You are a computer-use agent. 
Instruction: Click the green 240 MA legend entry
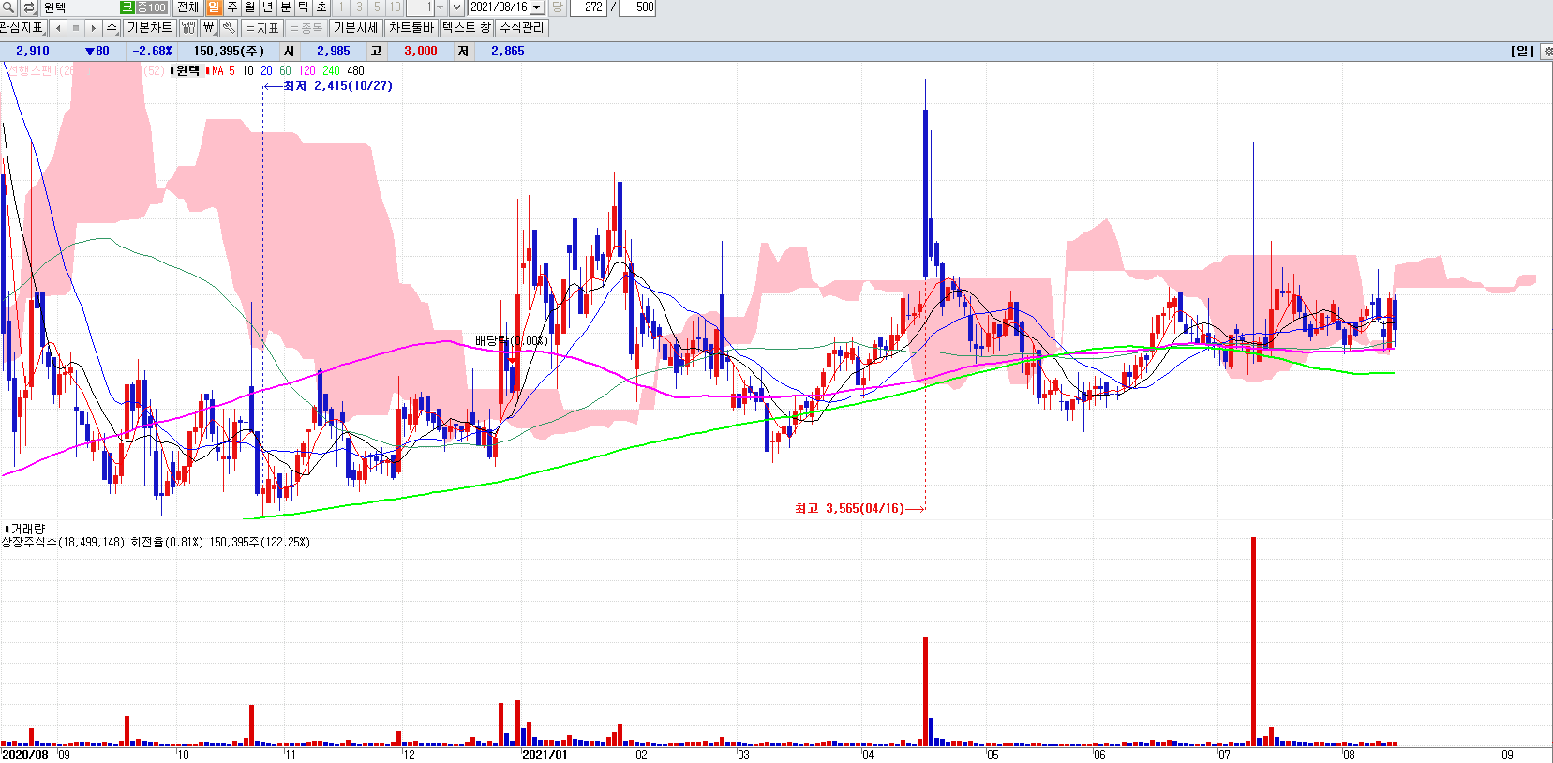331,70
